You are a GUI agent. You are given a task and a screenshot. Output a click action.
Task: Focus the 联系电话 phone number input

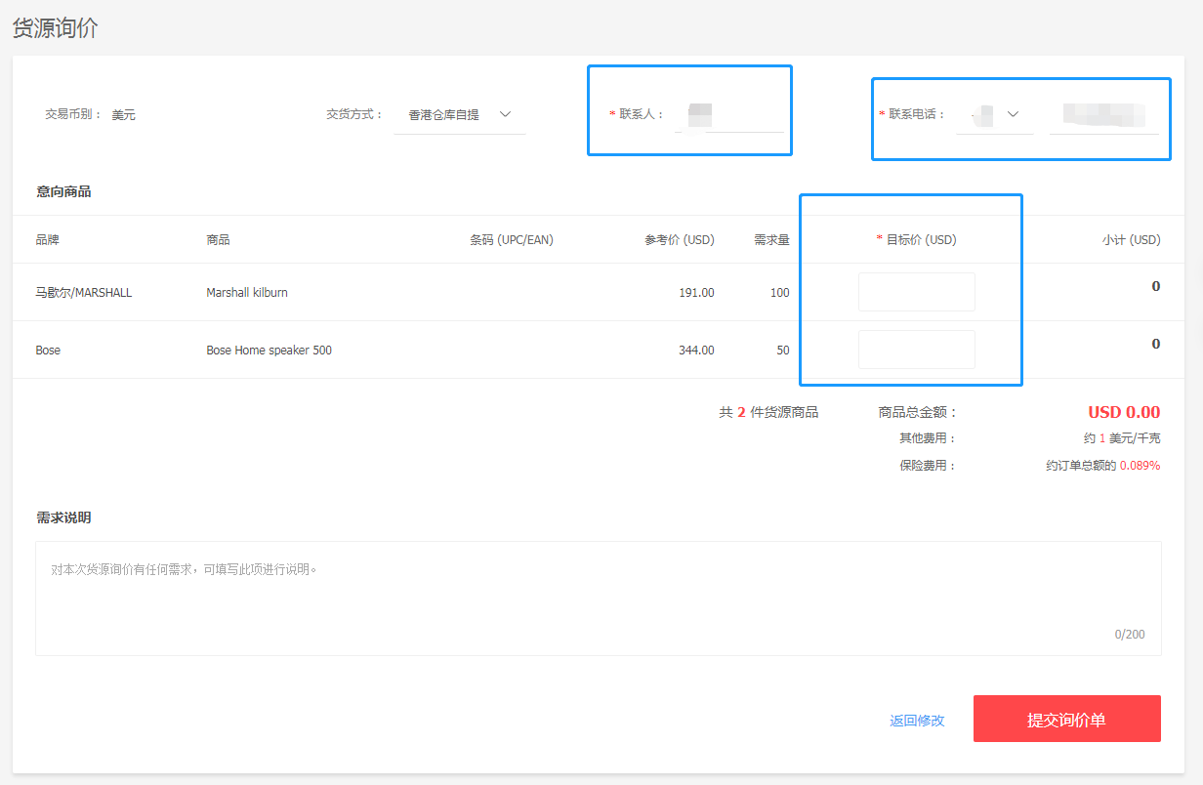tap(1103, 115)
